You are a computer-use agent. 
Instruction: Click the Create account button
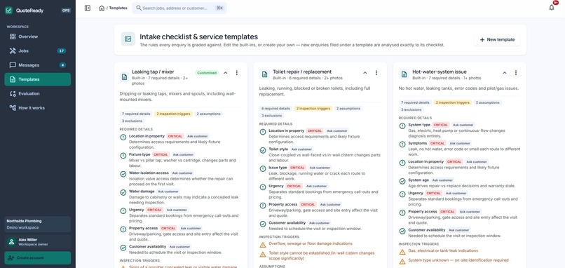point(37,258)
